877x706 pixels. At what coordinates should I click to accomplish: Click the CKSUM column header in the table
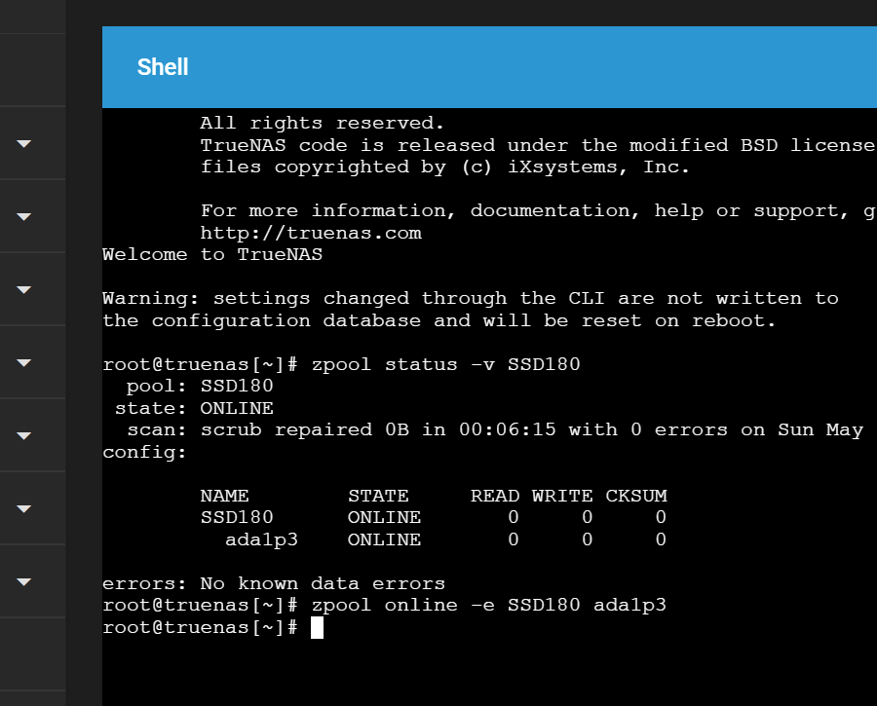[636, 497]
